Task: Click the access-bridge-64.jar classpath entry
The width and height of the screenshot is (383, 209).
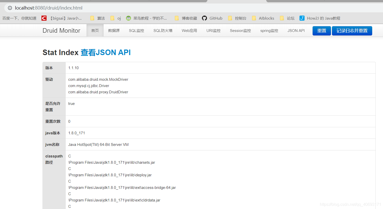Action: pyautogui.click(x=122, y=188)
